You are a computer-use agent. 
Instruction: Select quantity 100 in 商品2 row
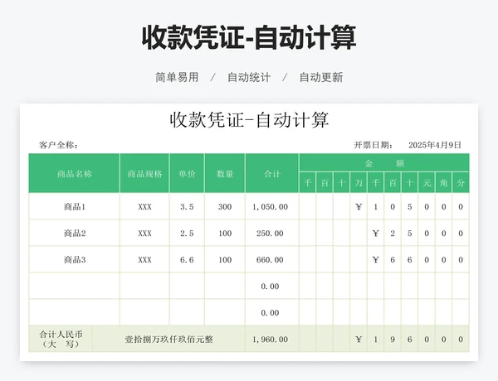click(225, 234)
